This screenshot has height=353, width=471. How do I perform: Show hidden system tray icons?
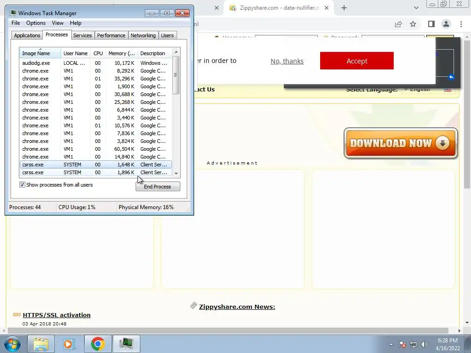(x=391, y=344)
